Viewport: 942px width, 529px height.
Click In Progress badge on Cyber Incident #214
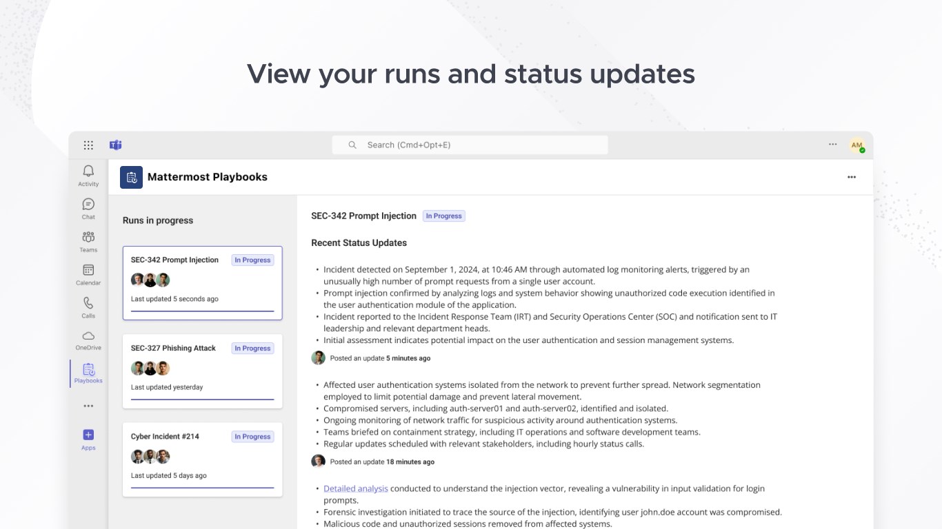coord(252,437)
